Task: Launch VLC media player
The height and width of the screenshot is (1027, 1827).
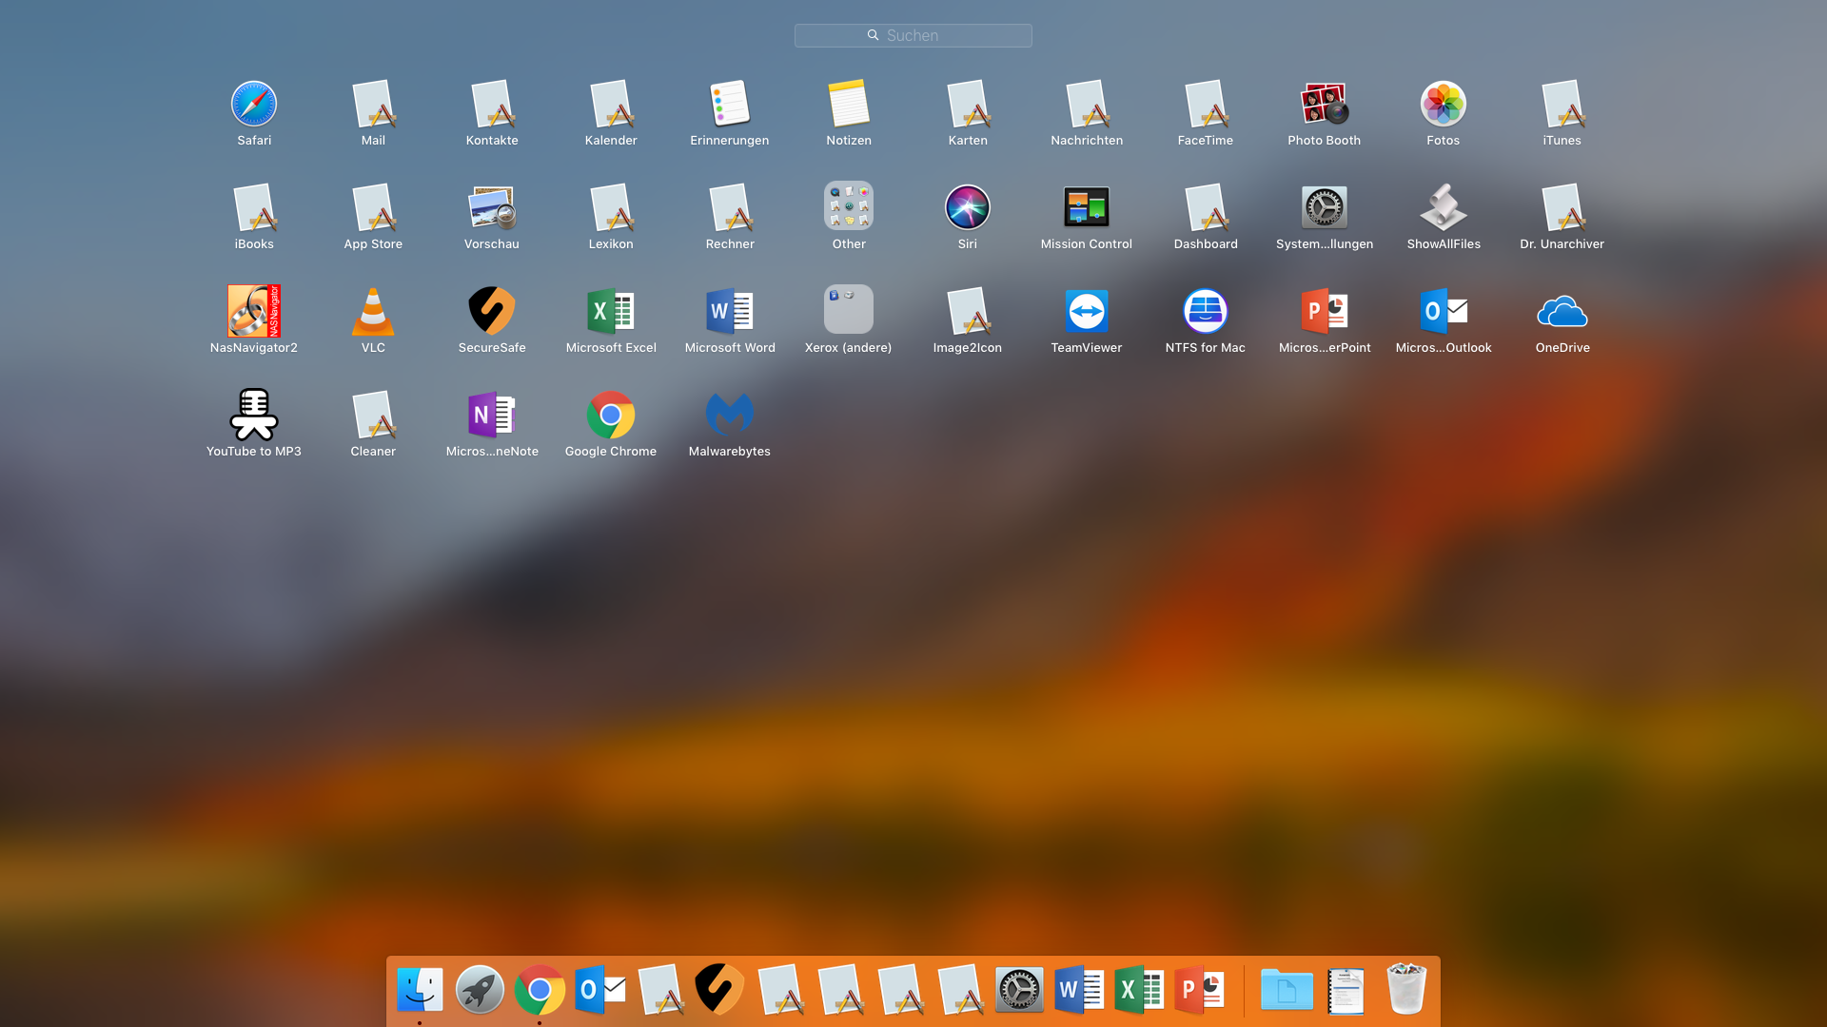Action: pos(373,312)
